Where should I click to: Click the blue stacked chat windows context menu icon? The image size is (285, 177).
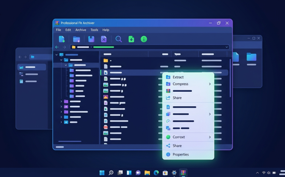point(168,114)
